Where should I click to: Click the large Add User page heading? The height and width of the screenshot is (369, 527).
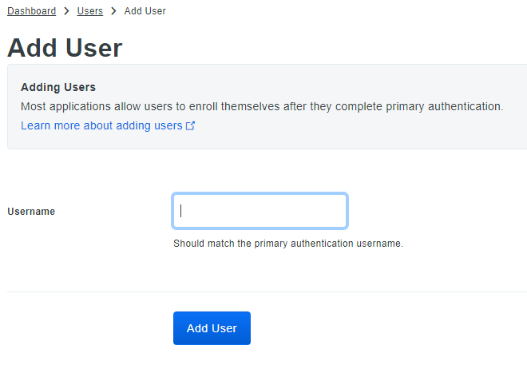pyautogui.click(x=65, y=48)
